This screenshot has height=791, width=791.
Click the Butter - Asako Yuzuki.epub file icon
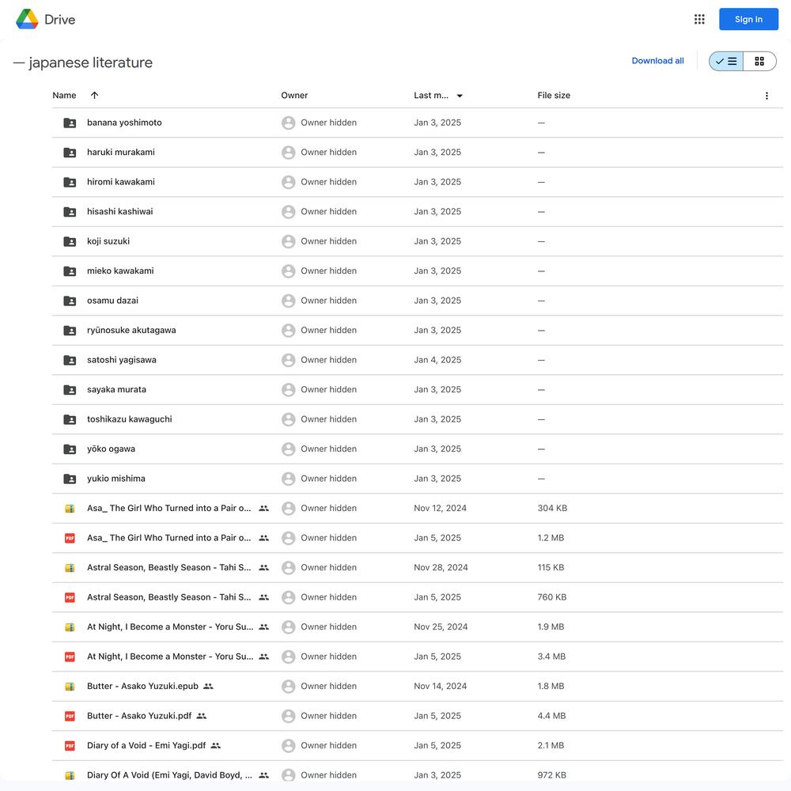70,686
